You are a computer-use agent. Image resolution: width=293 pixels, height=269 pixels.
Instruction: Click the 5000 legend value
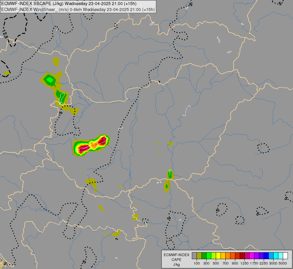point(283,263)
